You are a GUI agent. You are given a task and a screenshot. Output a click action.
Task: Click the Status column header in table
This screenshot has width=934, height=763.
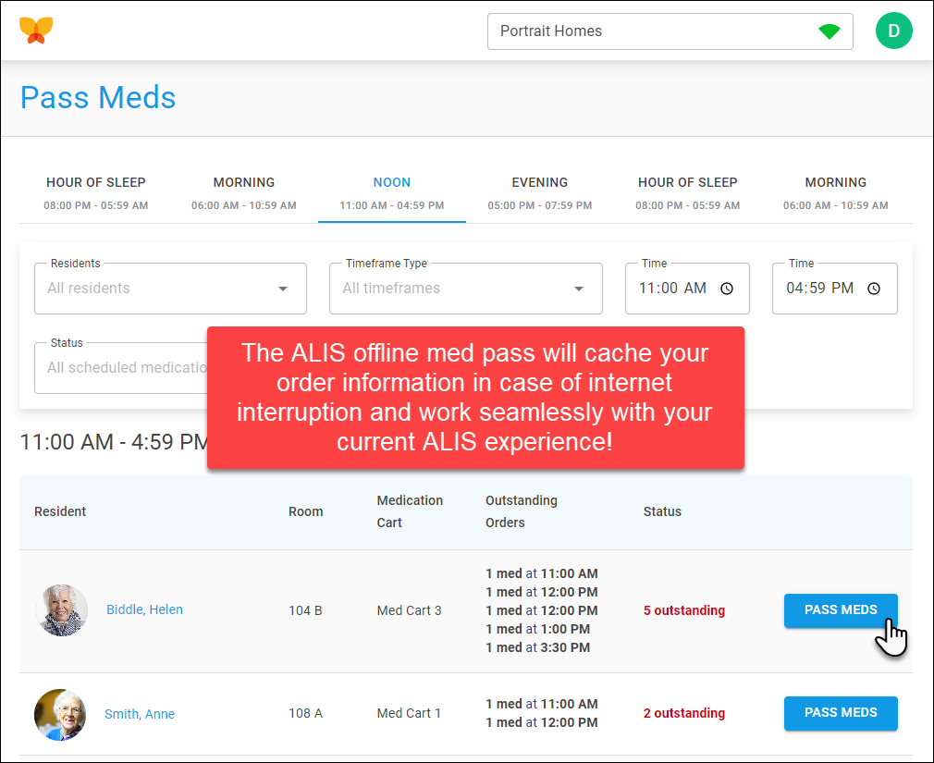(x=662, y=511)
